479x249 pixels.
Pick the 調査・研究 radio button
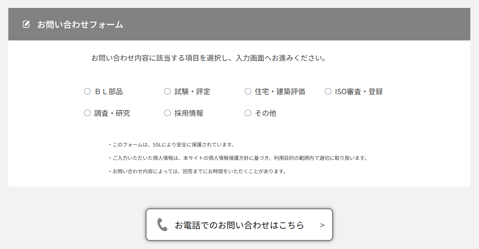coord(87,113)
